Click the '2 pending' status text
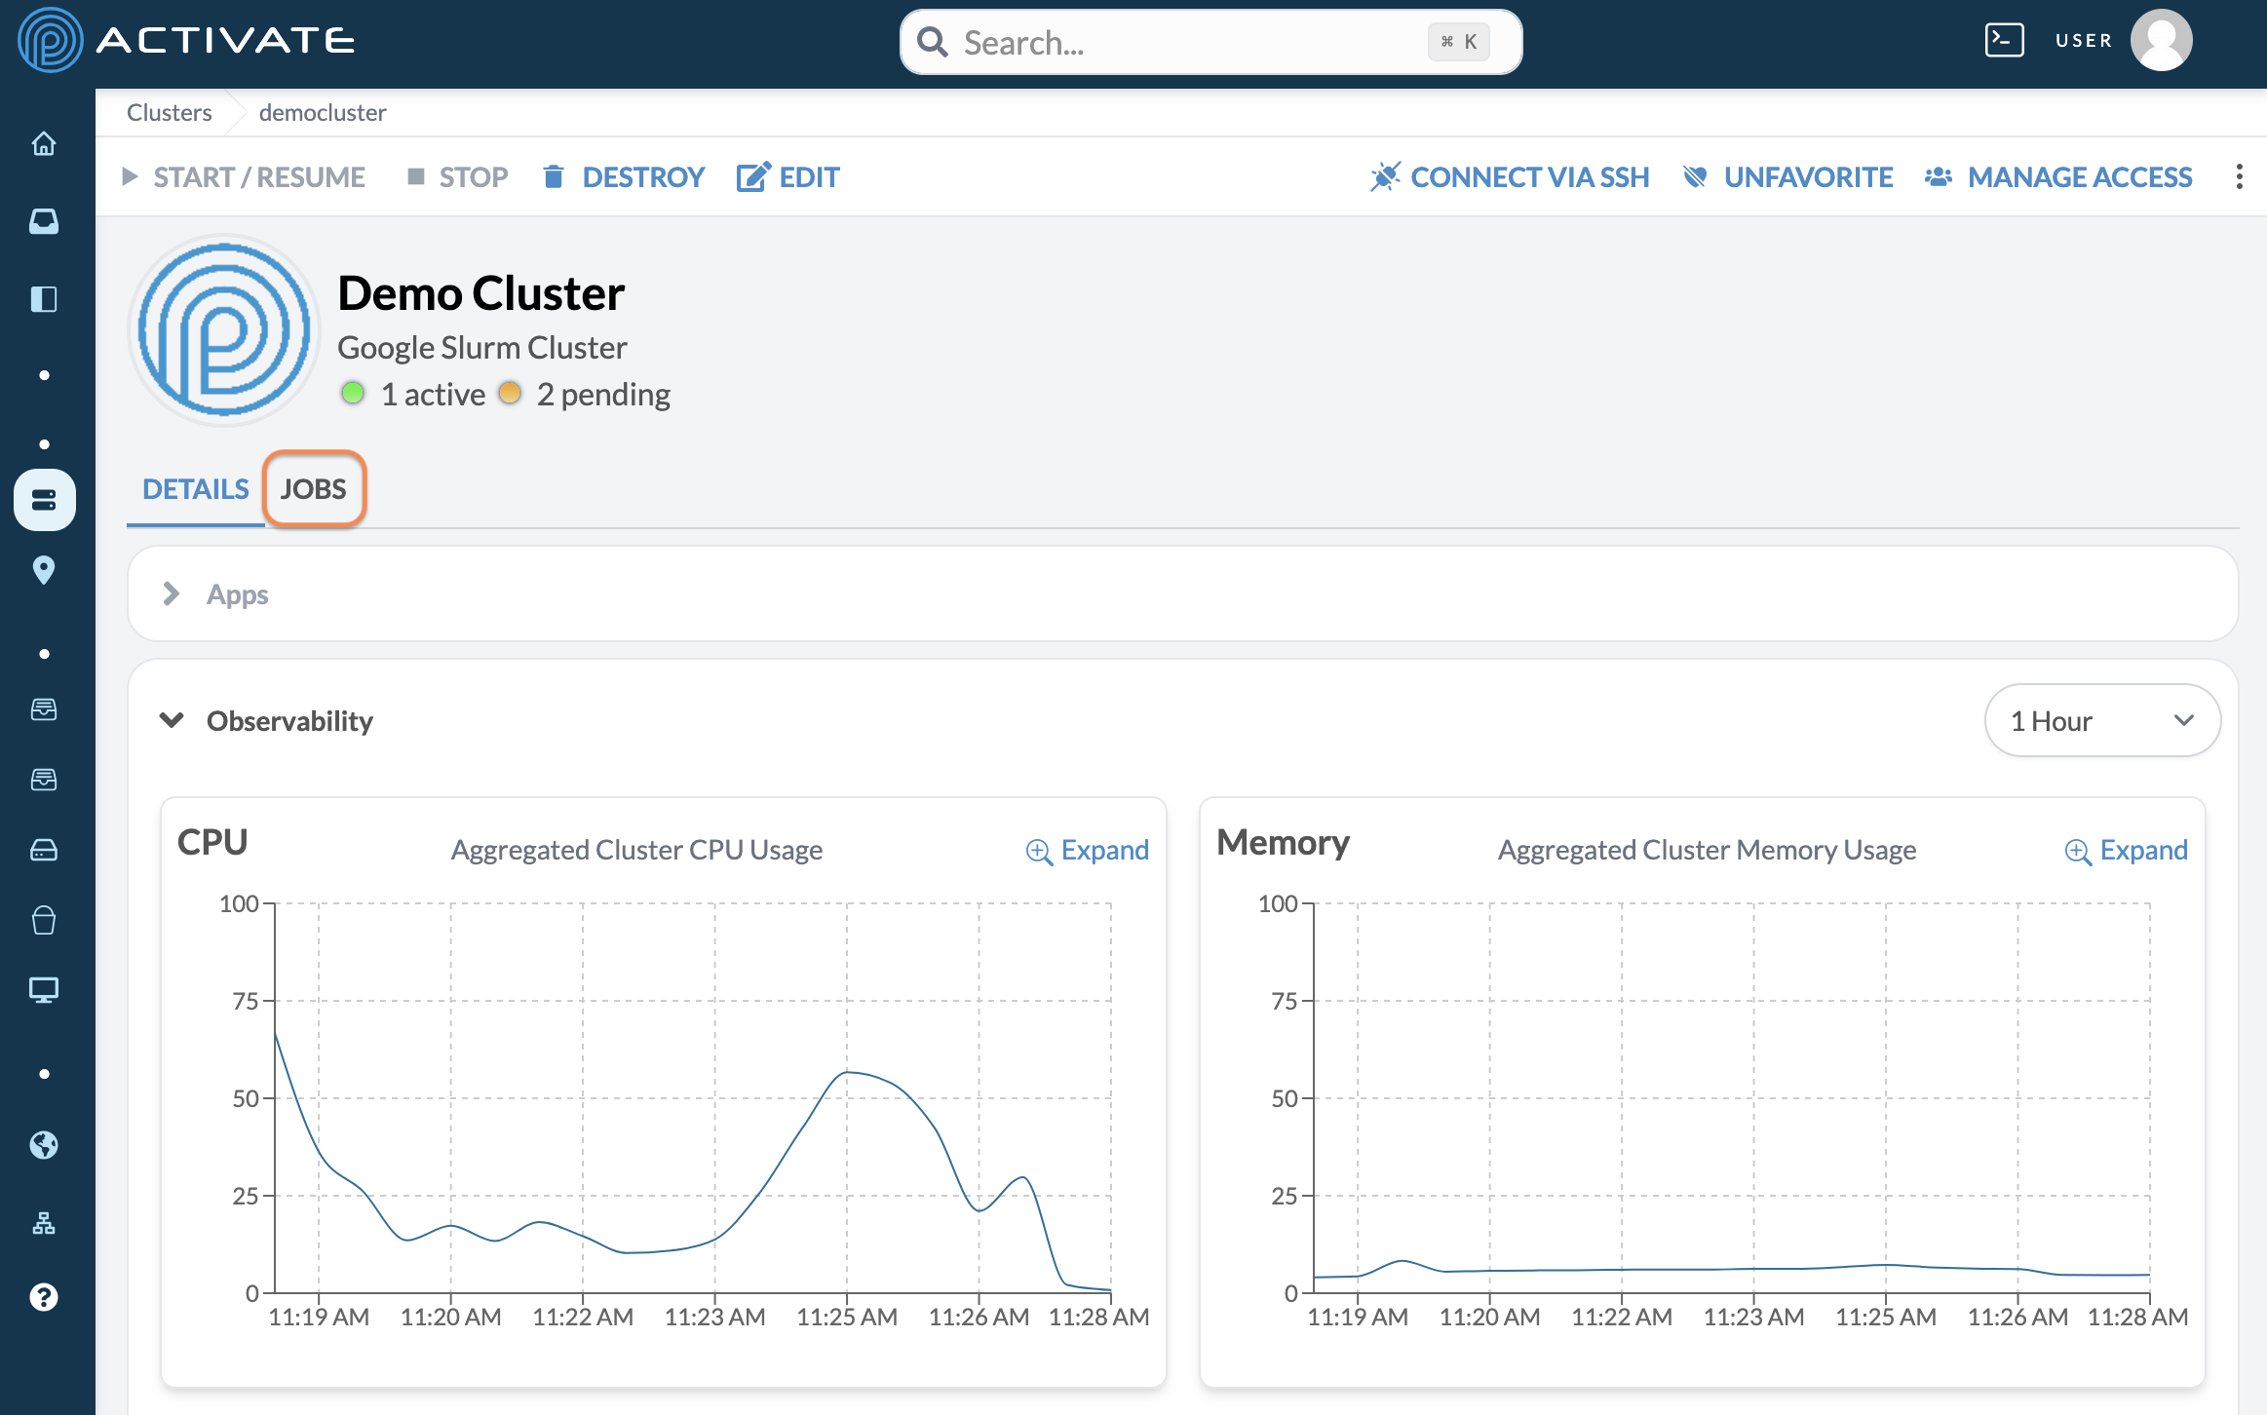 click(603, 394)
